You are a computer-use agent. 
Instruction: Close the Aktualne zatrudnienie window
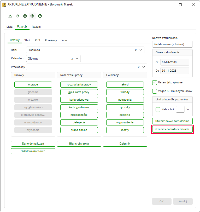[x=193, y=5]
